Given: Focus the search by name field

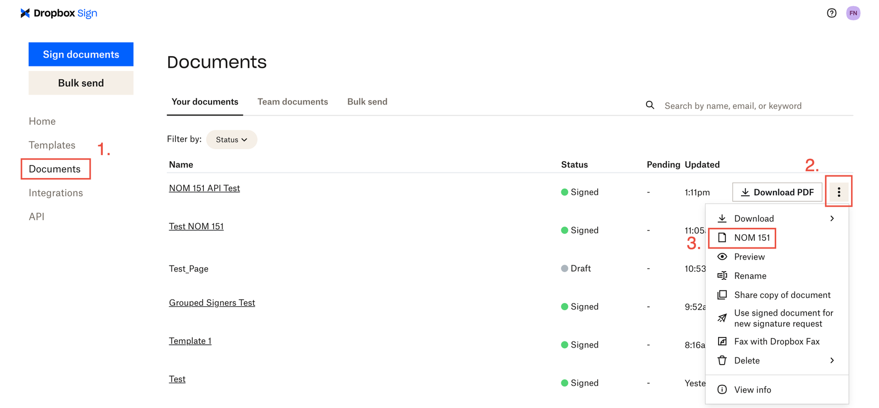Looking at the screenshot, I should pos(758,106).
